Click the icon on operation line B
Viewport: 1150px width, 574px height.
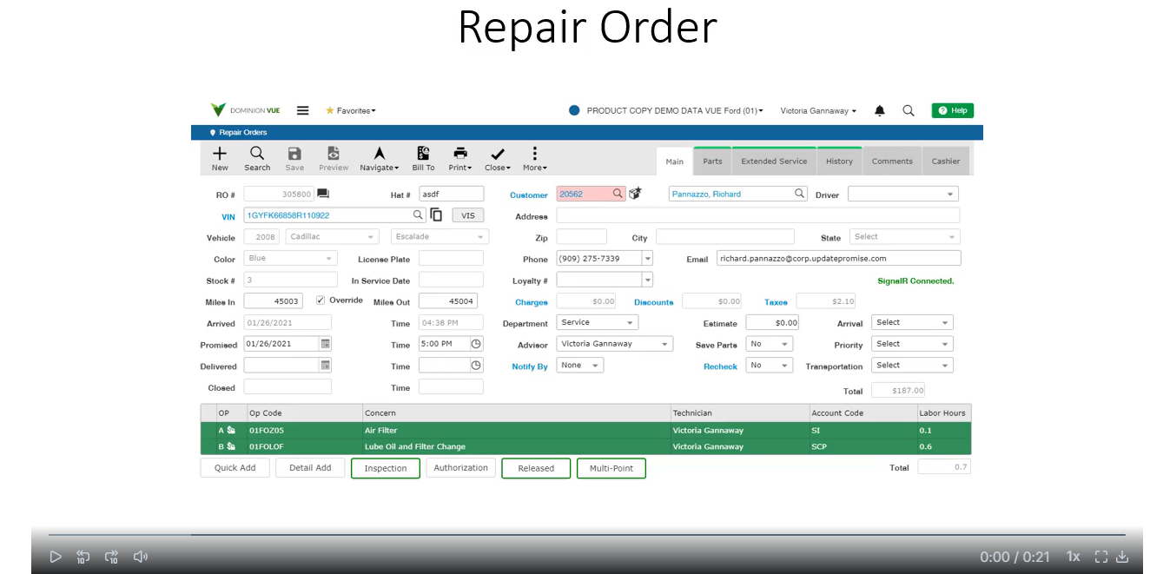(231, 446)
